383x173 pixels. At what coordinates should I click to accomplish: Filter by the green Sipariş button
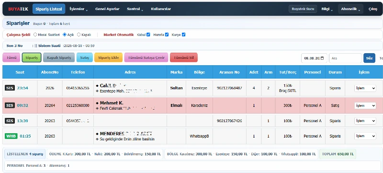pyautogui.click(x=32, y=58)
